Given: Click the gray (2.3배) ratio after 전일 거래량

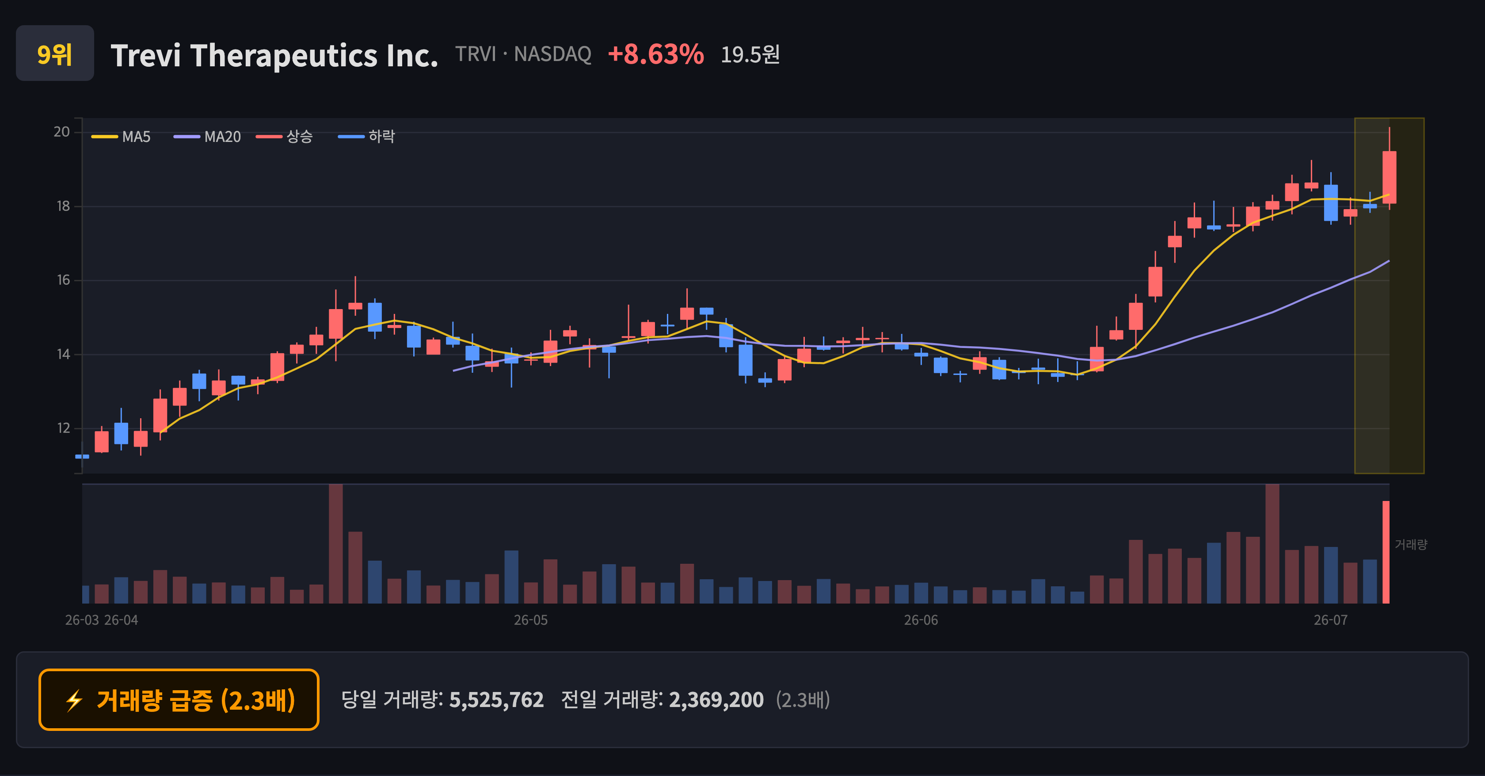Looking at the screenshot, I should pyautogui.click(x=803, y=700).
